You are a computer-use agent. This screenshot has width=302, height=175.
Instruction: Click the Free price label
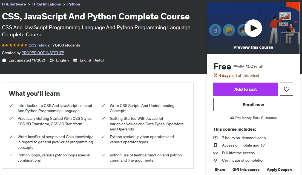pos(222,66)
